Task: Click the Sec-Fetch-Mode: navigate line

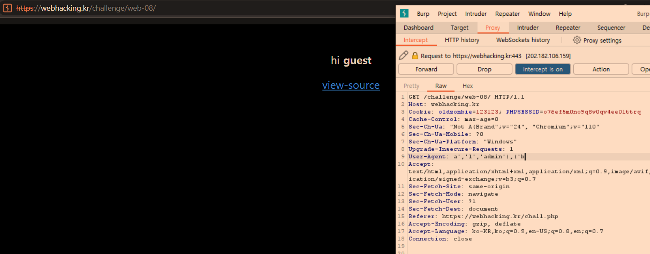Action: pyautogui.click(x=453, y=194)
